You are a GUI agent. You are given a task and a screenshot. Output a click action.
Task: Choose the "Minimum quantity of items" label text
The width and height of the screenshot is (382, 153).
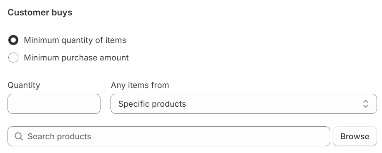tap(75, 40)
